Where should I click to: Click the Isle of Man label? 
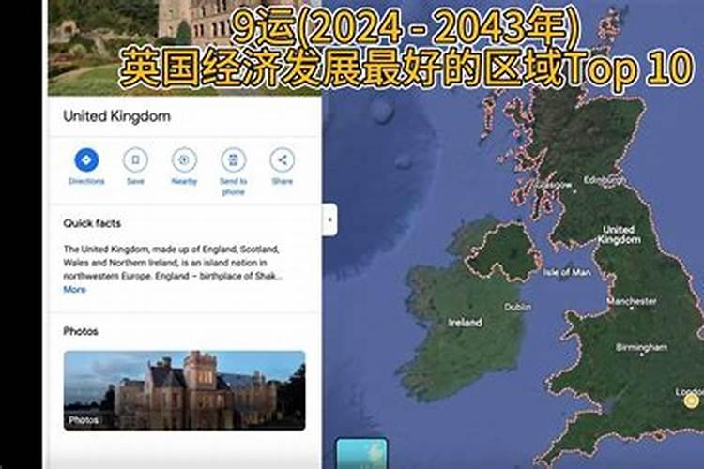[x=567, y=272]
